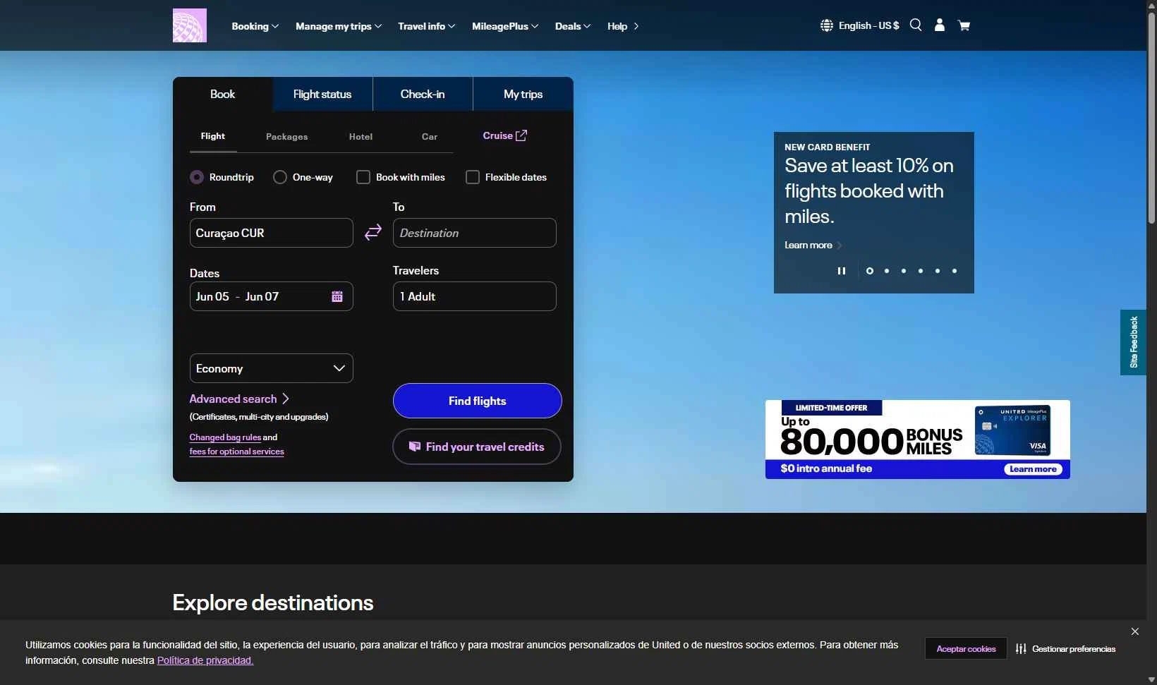Open the Help menu item

623,26
